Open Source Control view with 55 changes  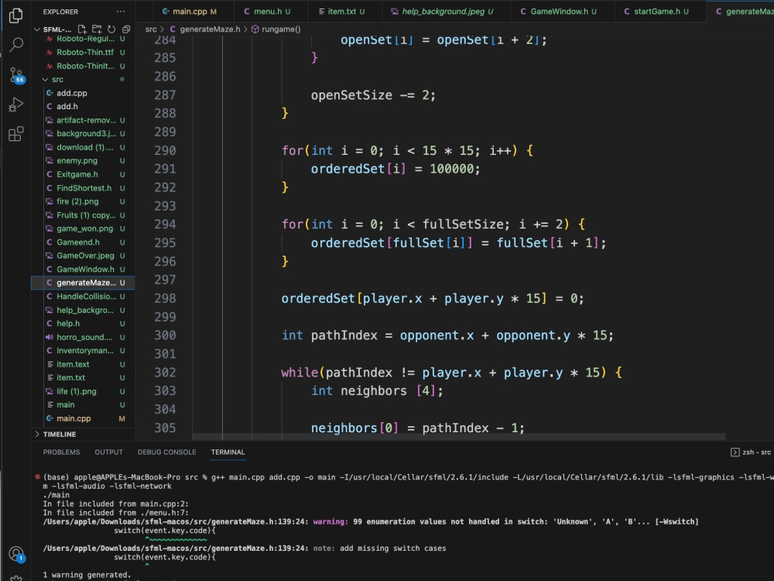pos(15,75)
